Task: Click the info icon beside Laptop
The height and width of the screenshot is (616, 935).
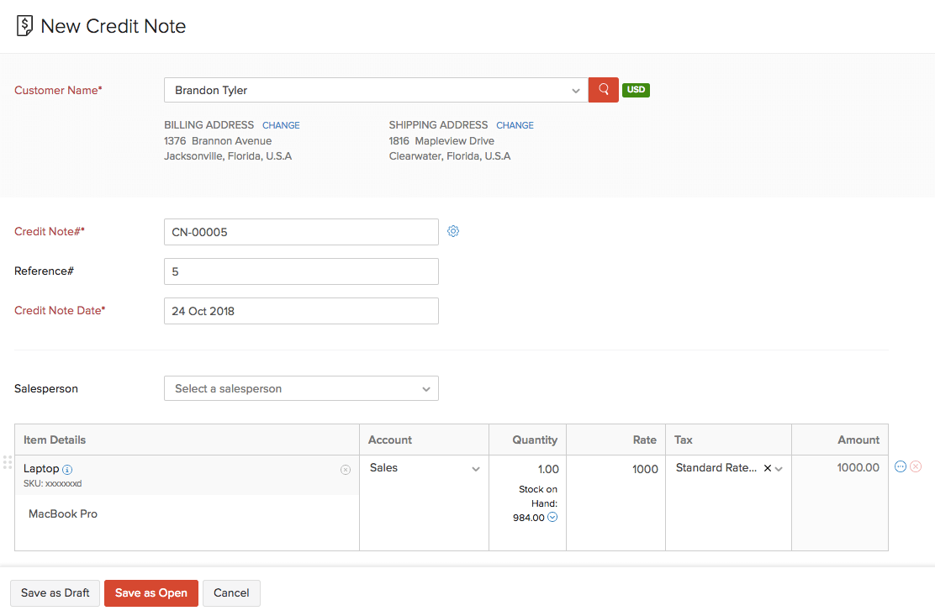Action: pos(67,470)
